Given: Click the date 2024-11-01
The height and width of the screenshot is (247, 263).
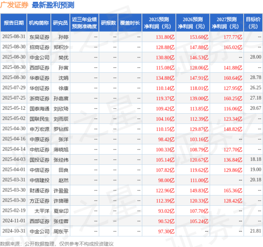Looking at the screenshot, I should (x=14, y=221).
